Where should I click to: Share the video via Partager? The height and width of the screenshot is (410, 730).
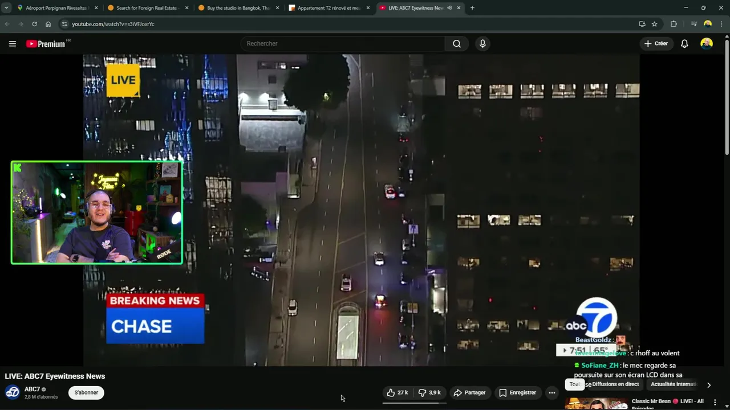tap(469, 392)
